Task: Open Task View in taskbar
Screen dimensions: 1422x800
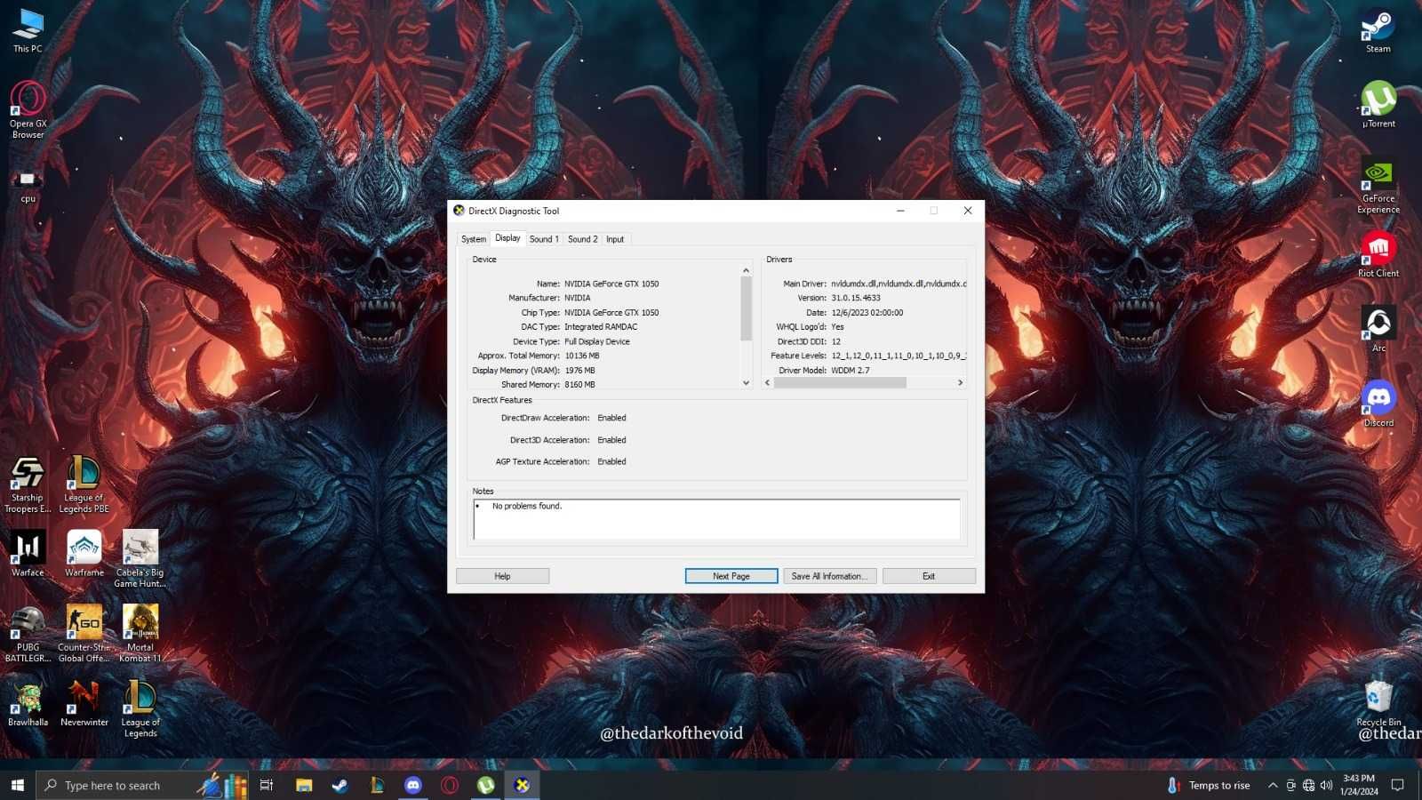Action: (266, 785)
